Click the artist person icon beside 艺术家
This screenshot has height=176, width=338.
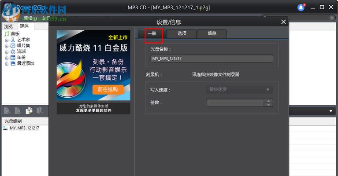(13, 40)
